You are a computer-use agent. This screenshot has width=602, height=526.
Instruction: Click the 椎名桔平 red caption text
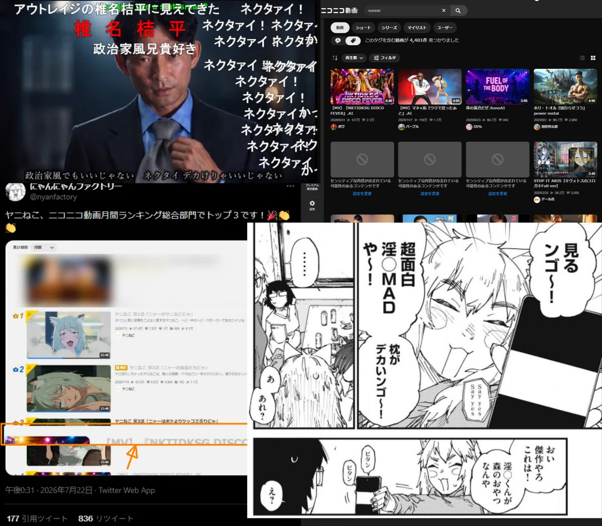pos(130,29)
